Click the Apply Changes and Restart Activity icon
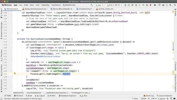This screenshot has height=100, width=177. point(129,5)
